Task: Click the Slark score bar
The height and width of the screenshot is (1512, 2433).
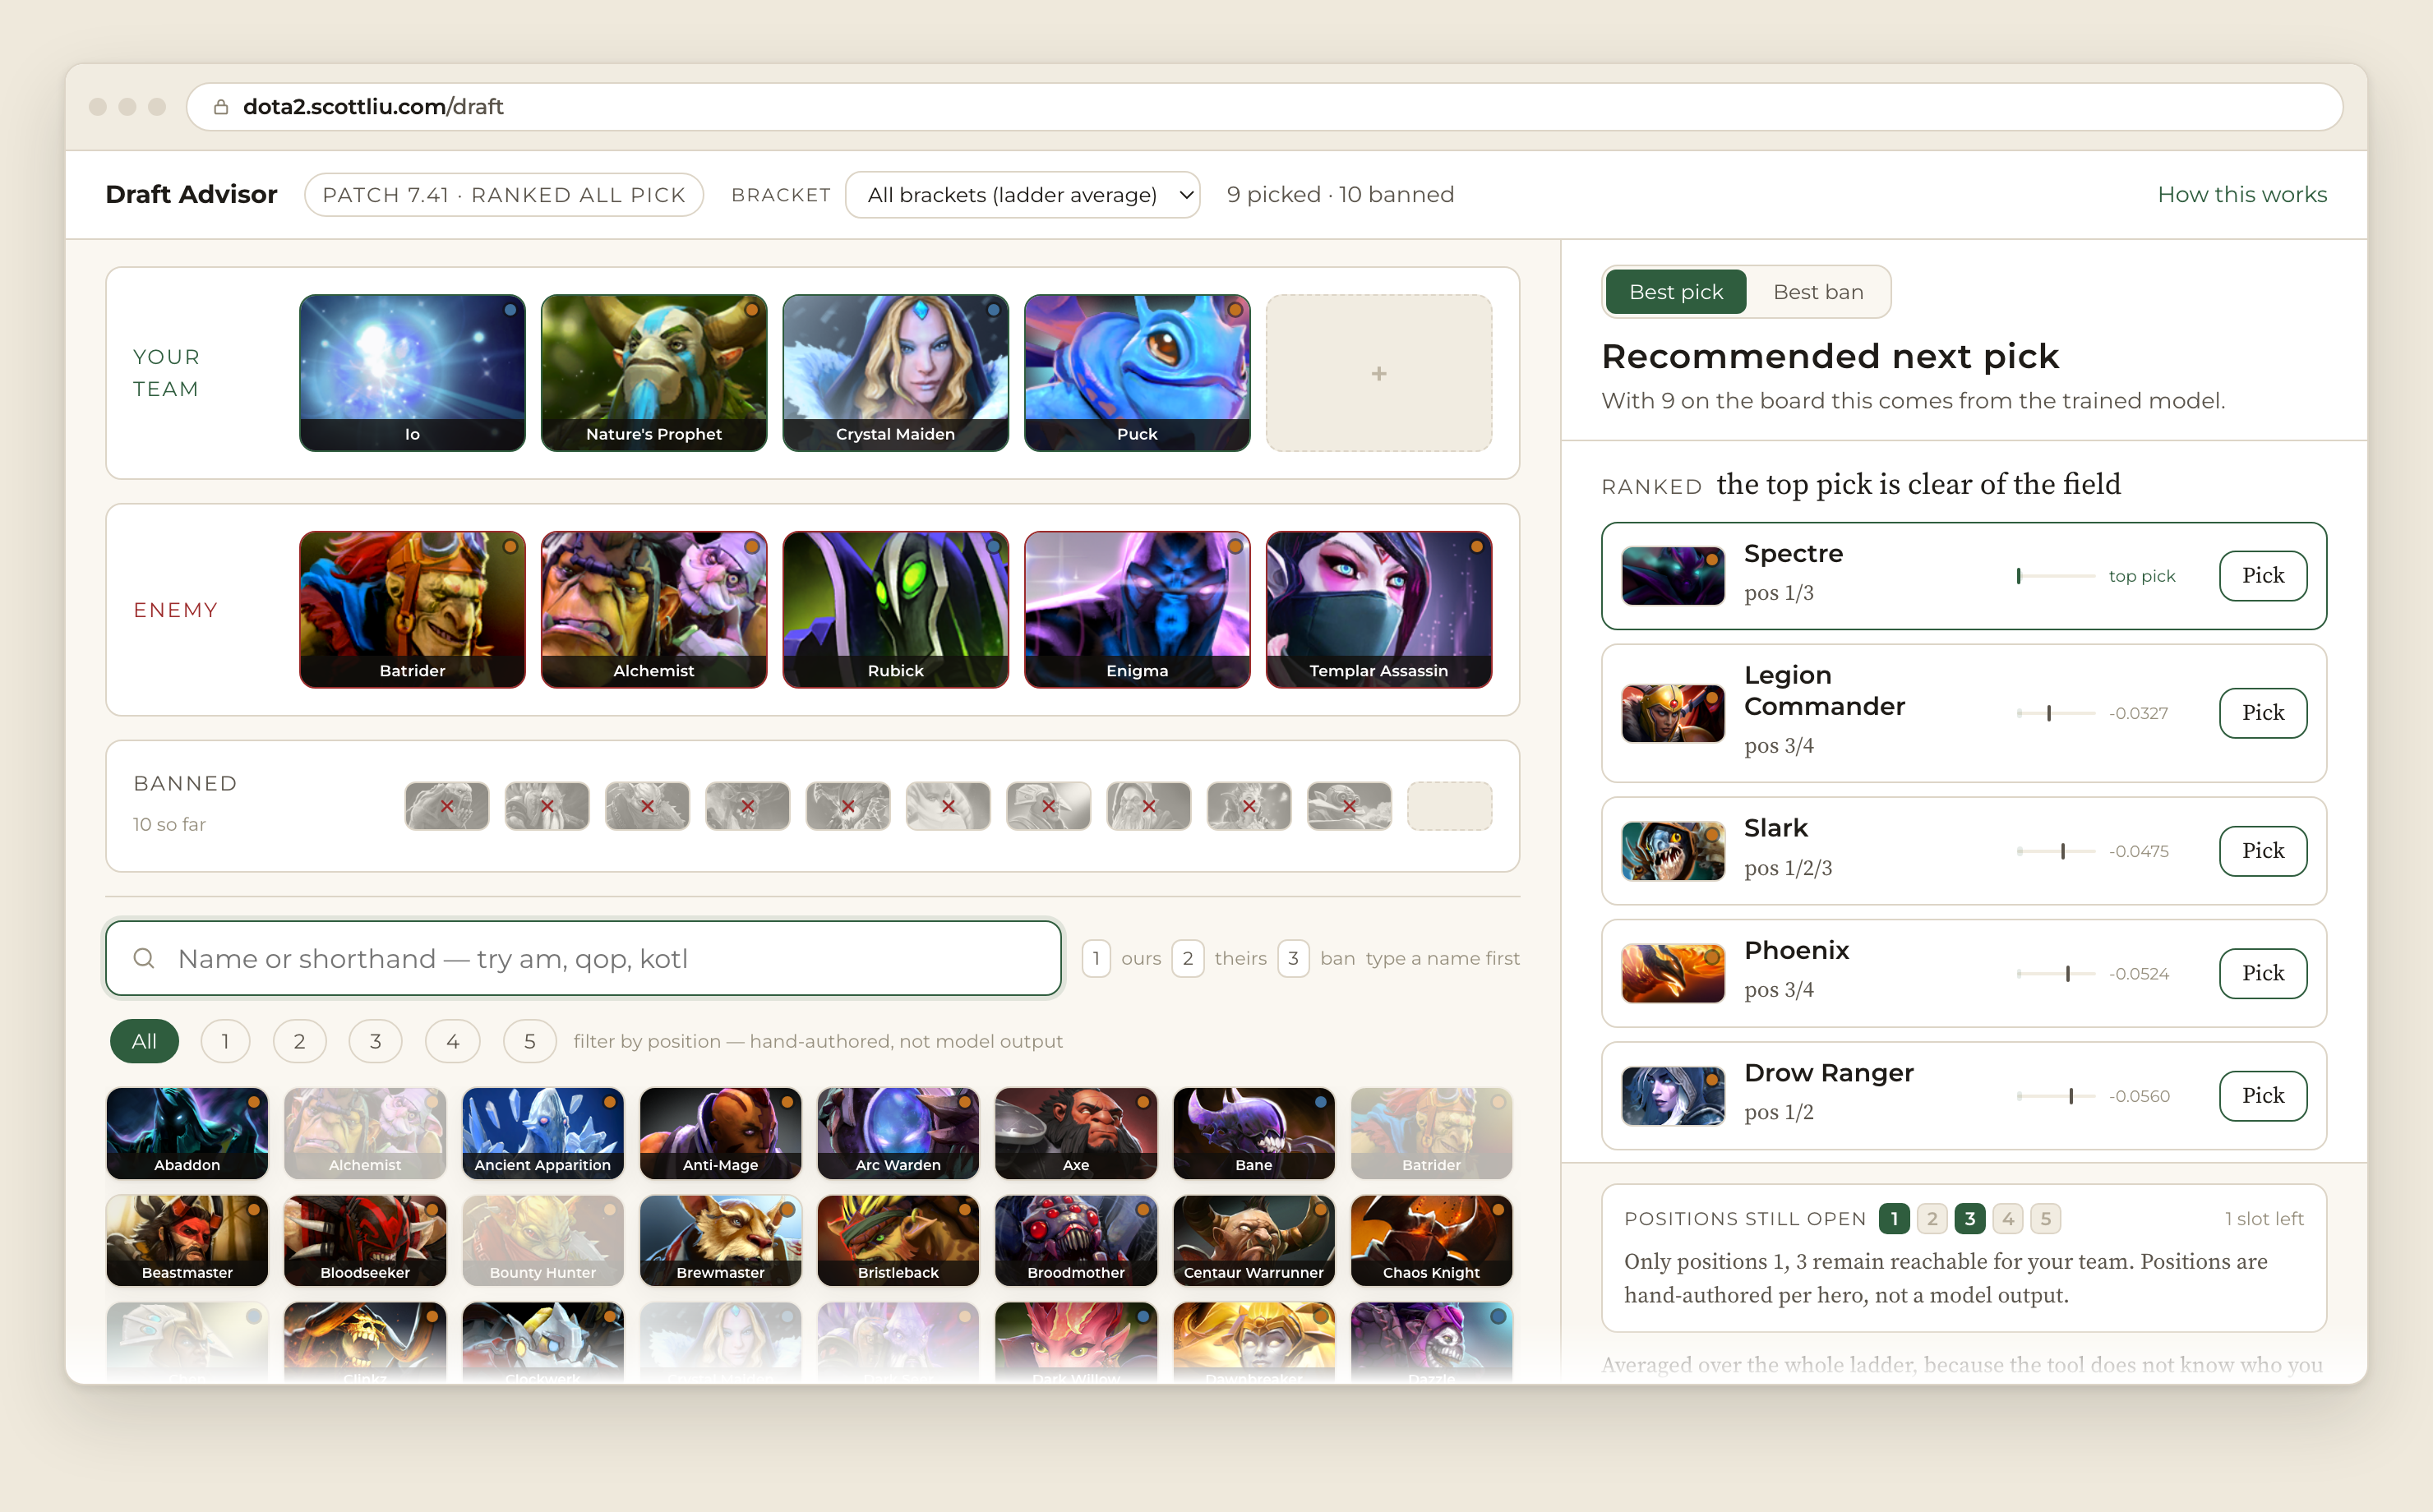Action: tap(2056, 851)
